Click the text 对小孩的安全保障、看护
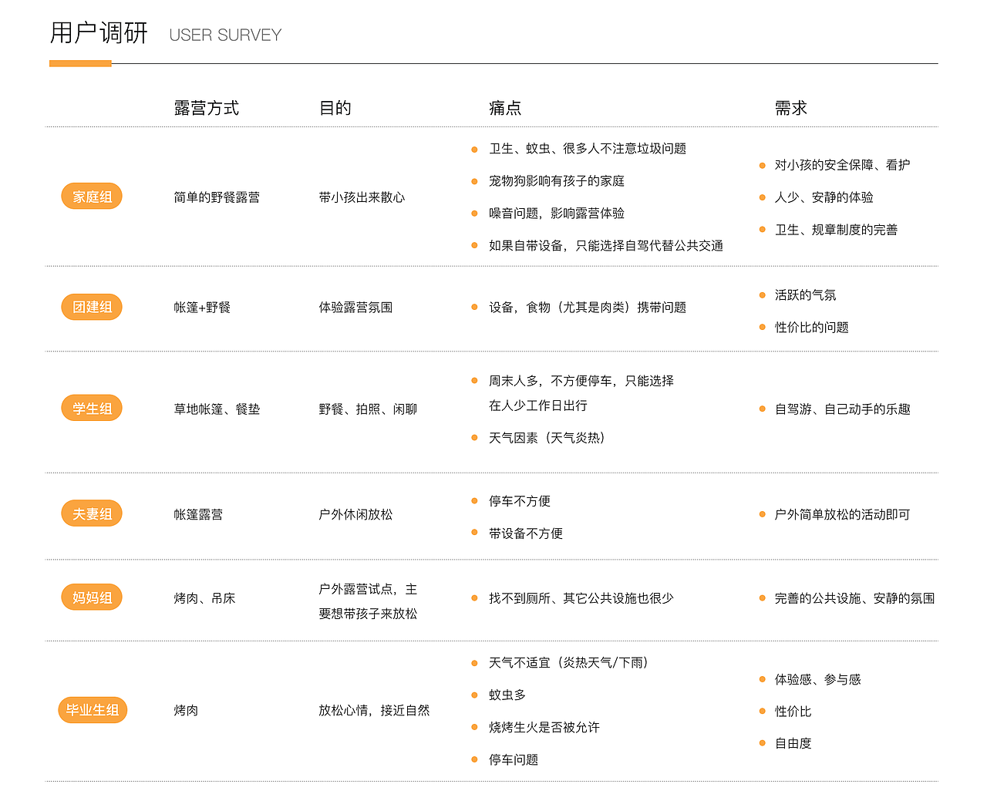 (842, 165)
